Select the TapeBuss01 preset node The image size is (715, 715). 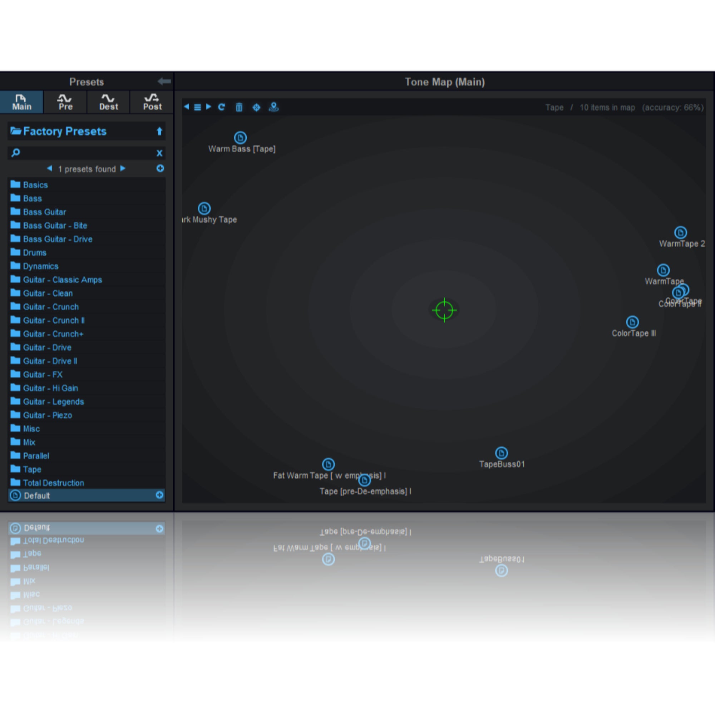tap(501, 453)
